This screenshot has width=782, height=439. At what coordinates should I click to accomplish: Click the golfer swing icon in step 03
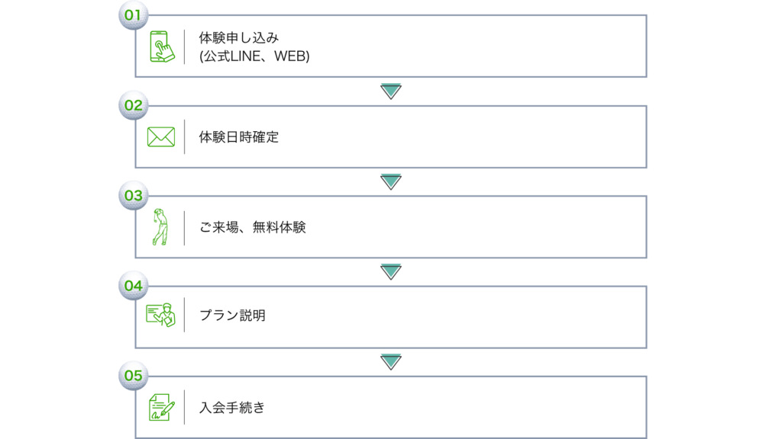tap(159, 227)
